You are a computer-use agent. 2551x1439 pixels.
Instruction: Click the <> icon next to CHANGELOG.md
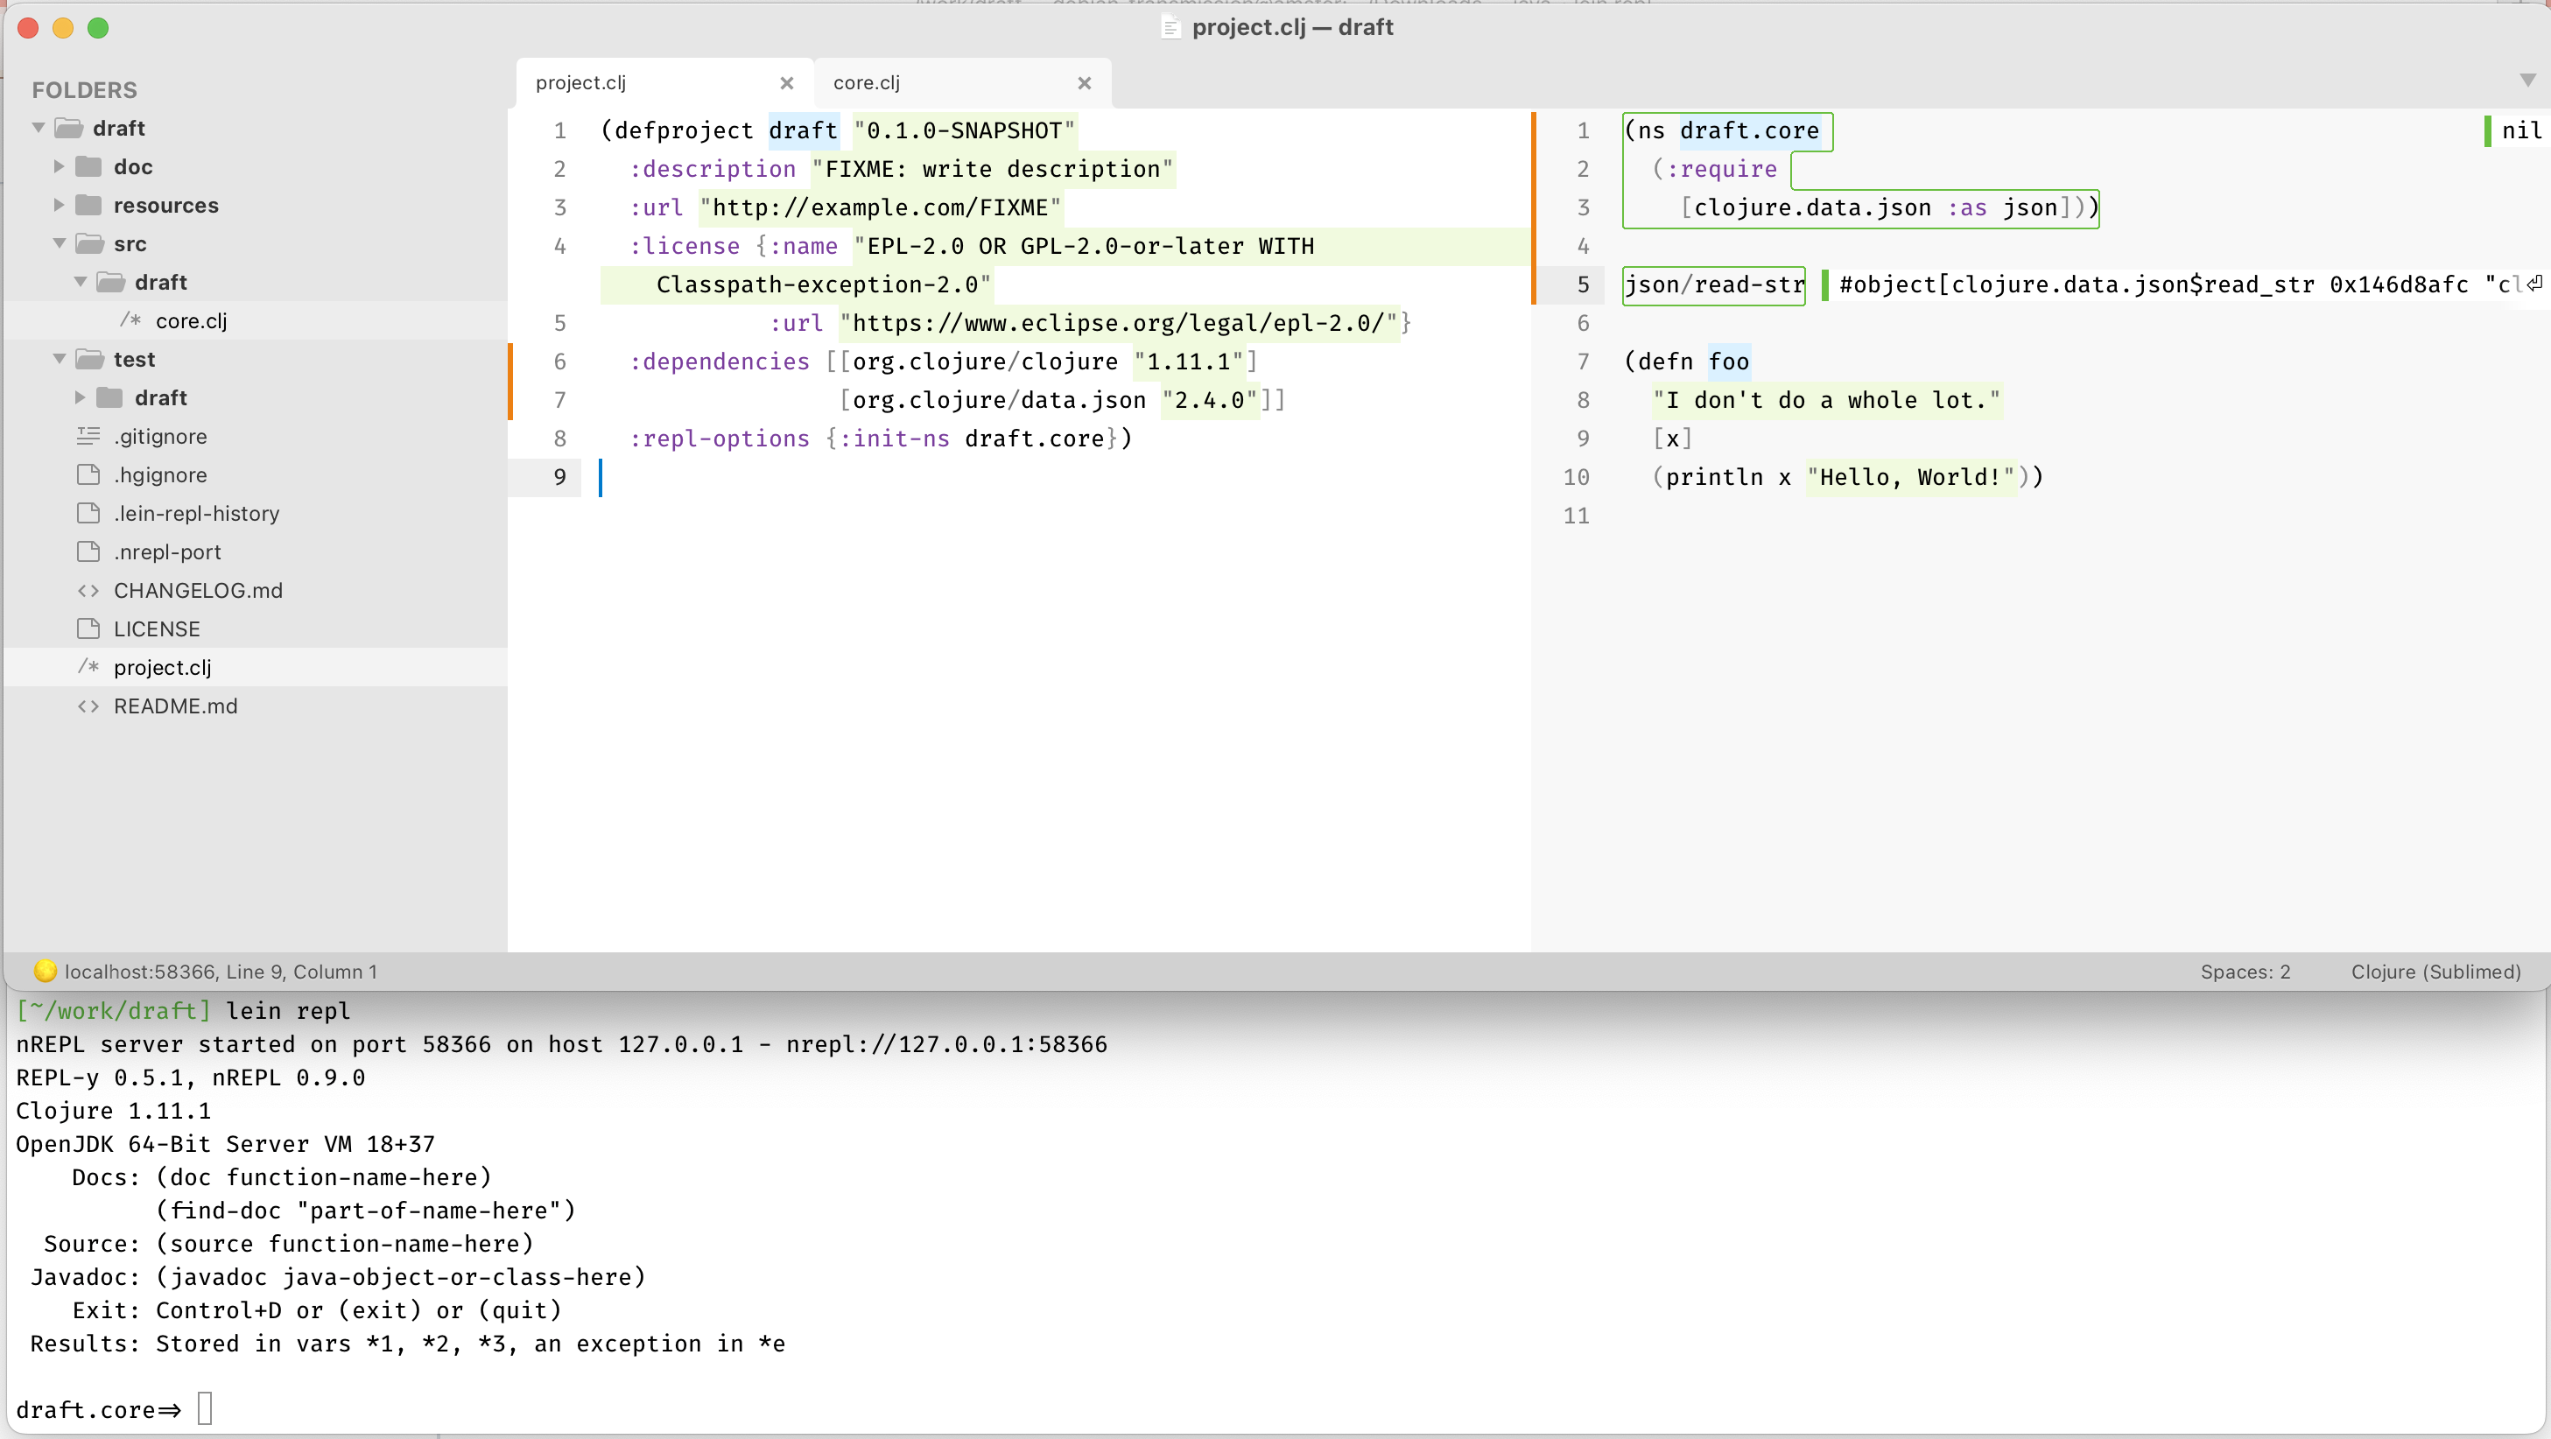[x=88, y=590]
